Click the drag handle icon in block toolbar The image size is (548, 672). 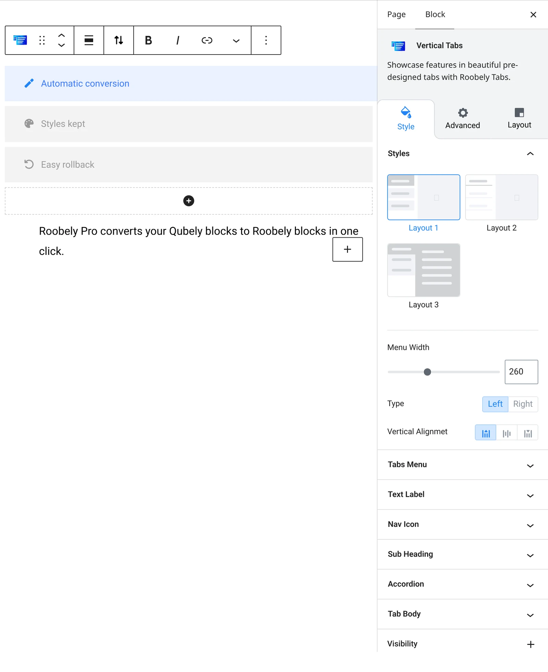(42, 40)
